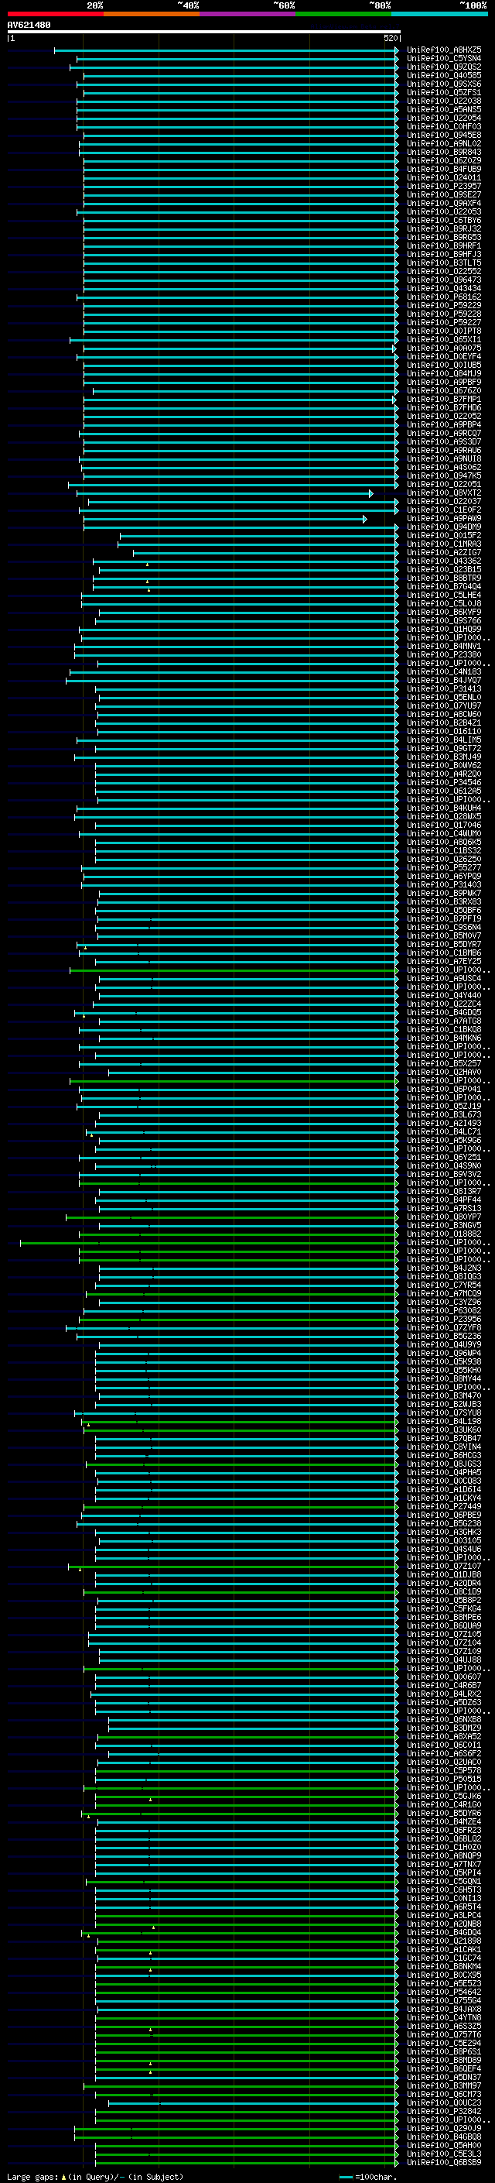
Task: Choose sequence UniRef100_Q7YU97
Action: point(444,706)
